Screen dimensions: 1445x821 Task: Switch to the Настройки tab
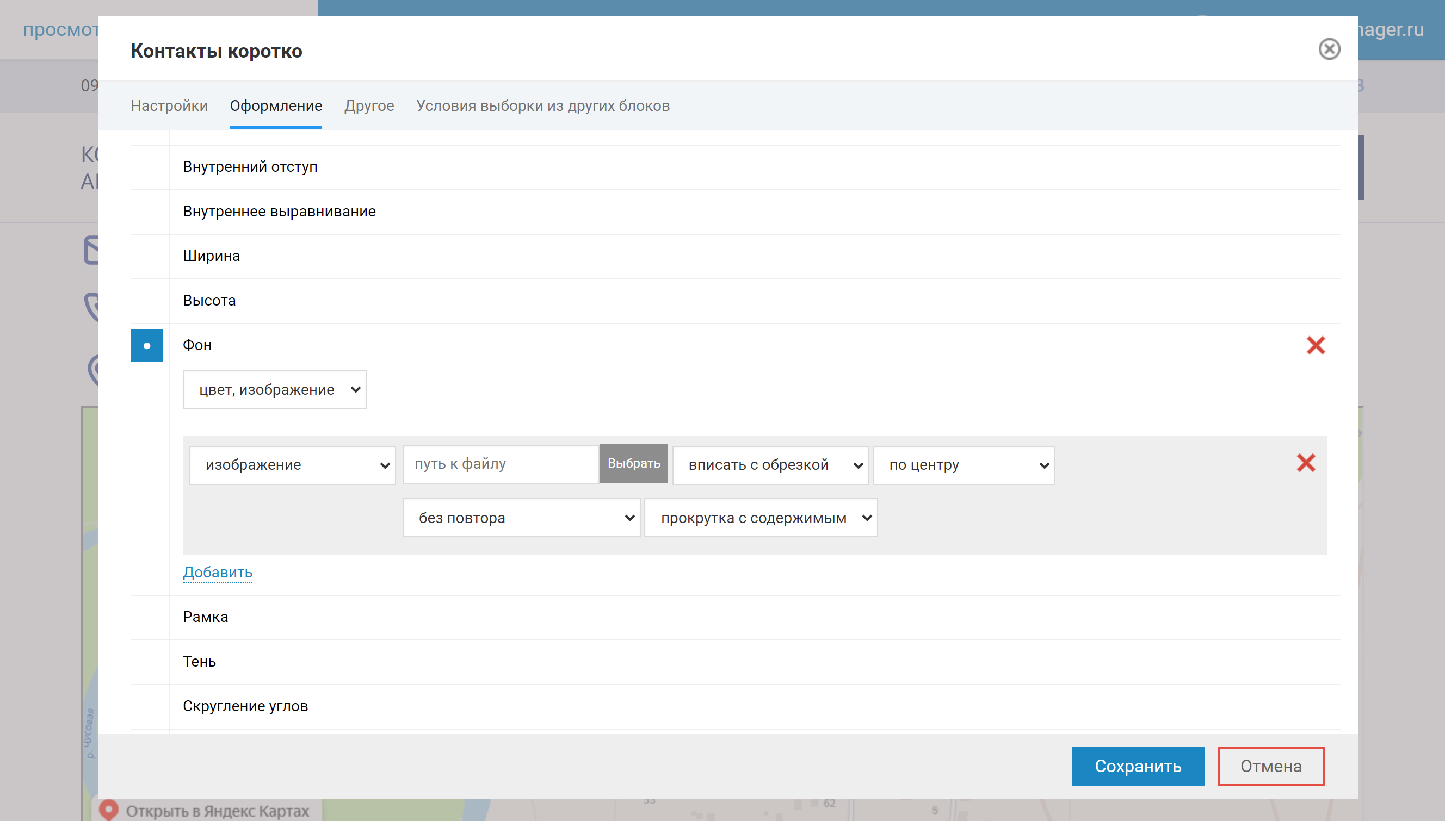coord(169,105)
